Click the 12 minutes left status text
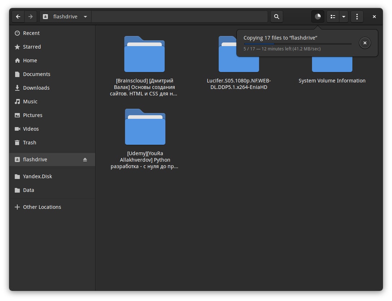The height and width of the screenshot is (301, 392). pos(282,49)
